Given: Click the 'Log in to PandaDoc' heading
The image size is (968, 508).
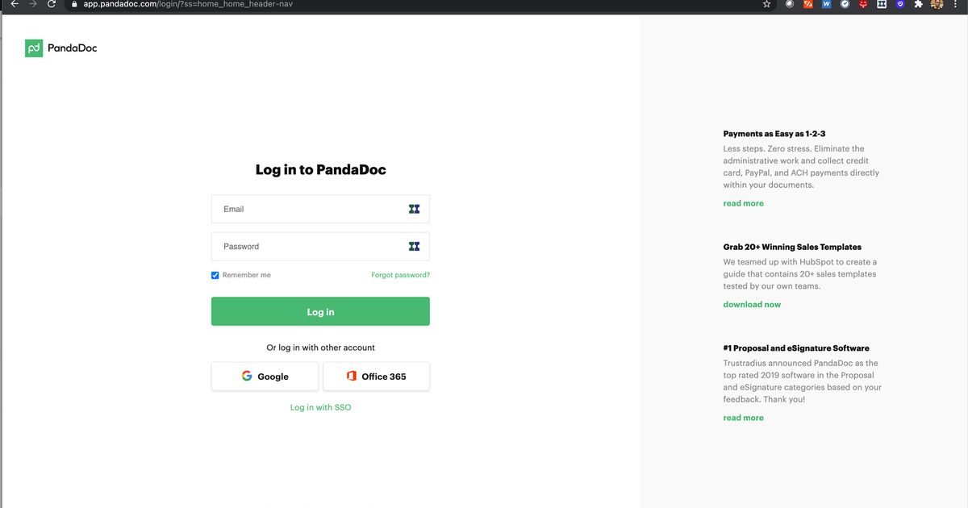Looking at the screenshot, I should [x=320, y=169].
